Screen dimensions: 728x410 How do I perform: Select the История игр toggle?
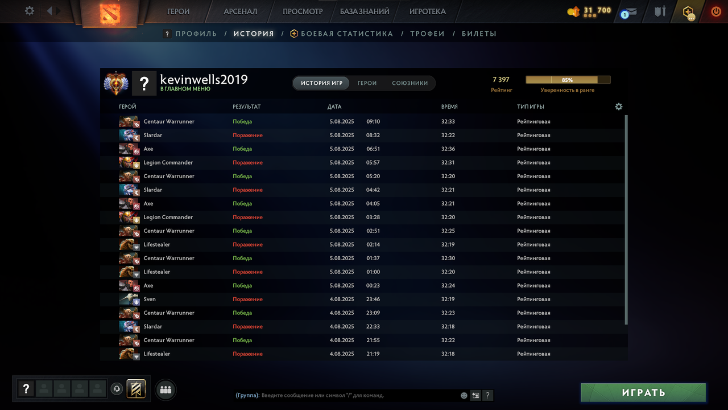point(322,83)
